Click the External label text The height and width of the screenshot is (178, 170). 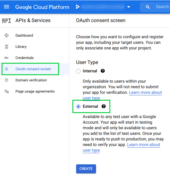pos(90,107)
